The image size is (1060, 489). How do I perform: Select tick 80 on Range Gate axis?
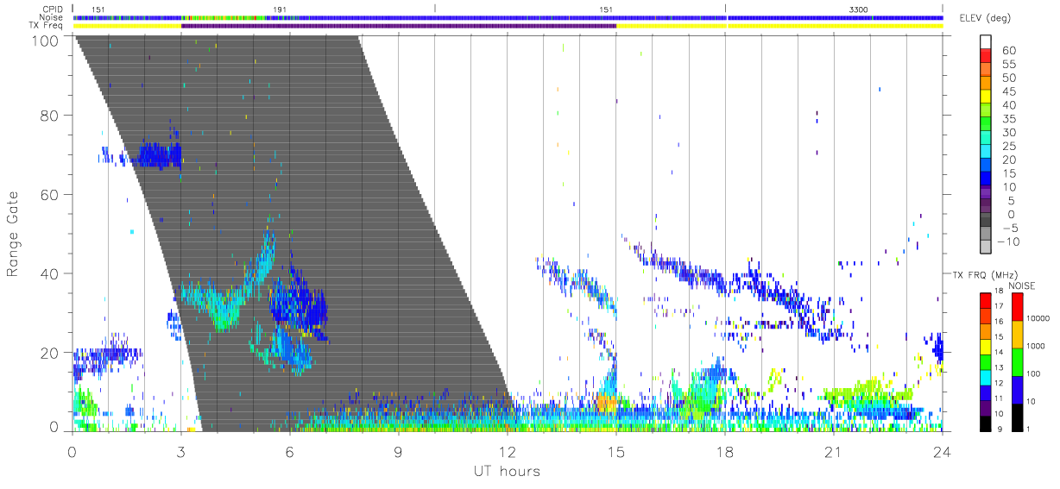(51, 116)
